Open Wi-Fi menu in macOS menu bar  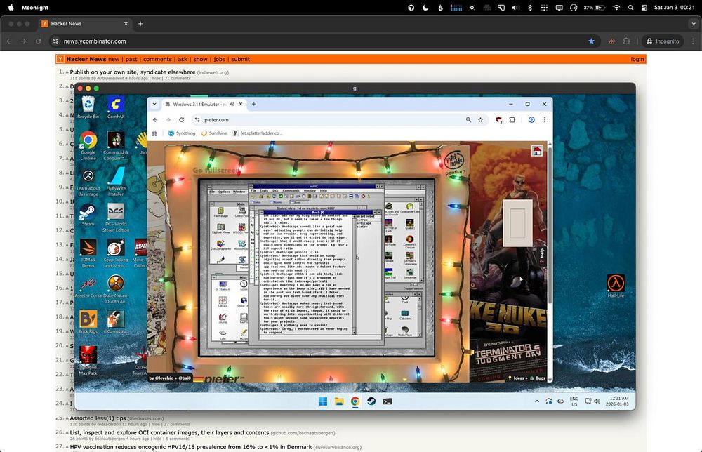616,8
